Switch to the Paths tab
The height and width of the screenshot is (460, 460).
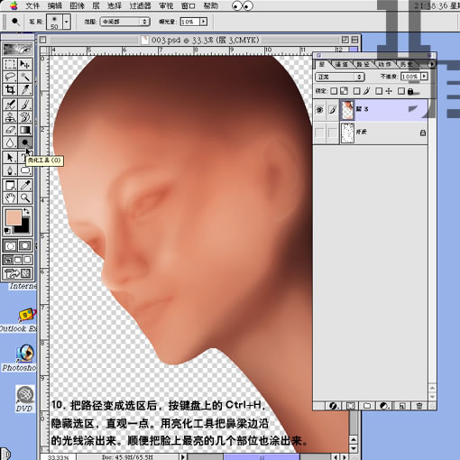(363, 64)
